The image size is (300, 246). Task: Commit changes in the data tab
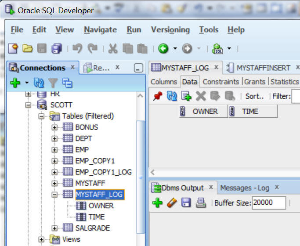215,96
